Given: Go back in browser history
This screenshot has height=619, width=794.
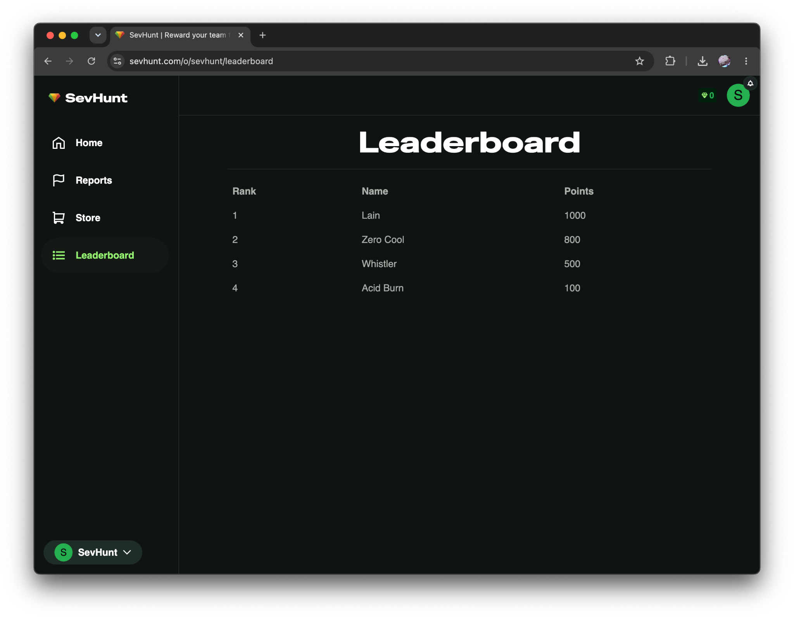Looking at the screenshot, I should [48, 61].
